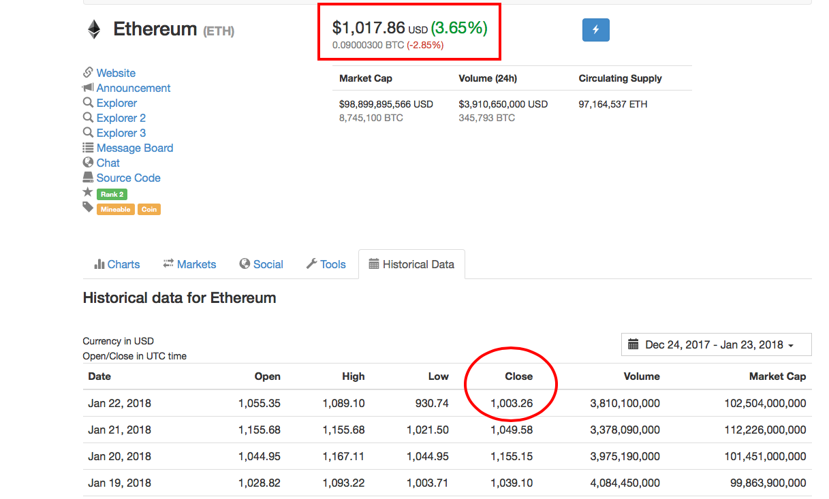829x499 pixels.
Task: Open the Message Board link
Action: click(135, 148)
